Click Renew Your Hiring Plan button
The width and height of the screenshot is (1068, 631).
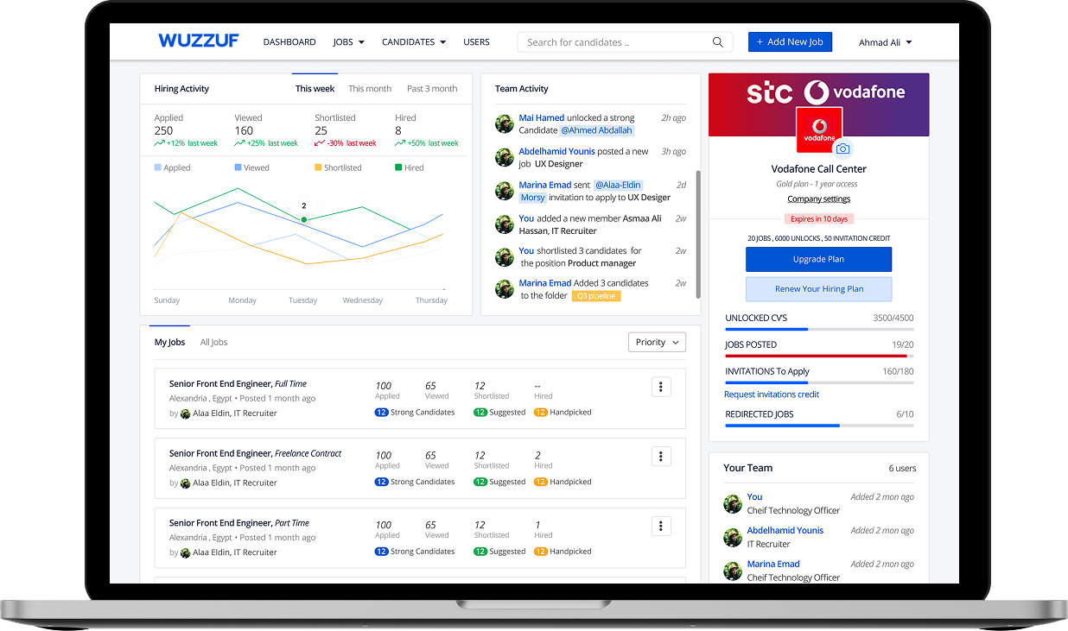(x=818, y=289)
